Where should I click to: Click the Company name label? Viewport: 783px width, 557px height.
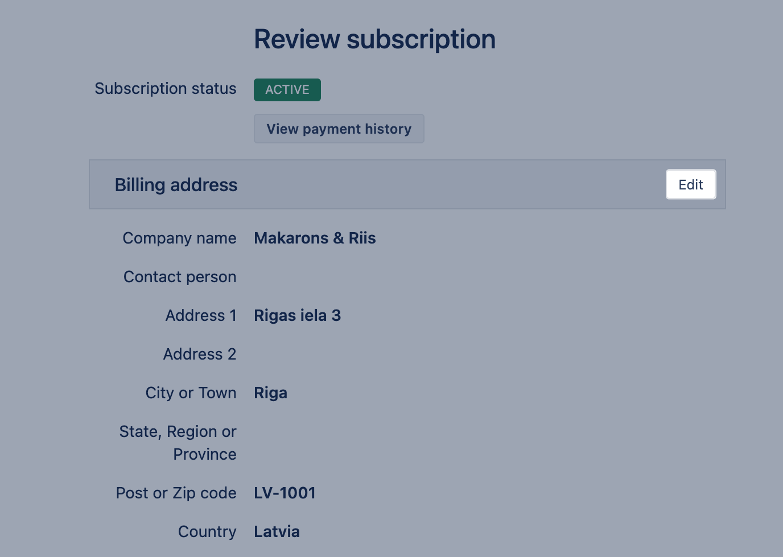179,238
